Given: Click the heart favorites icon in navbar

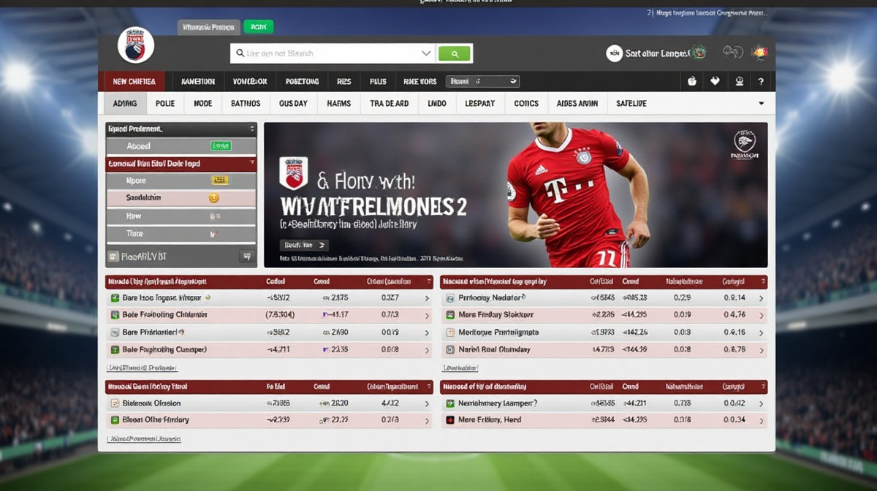Looking at the screenshot, I should tap(715, 82).
